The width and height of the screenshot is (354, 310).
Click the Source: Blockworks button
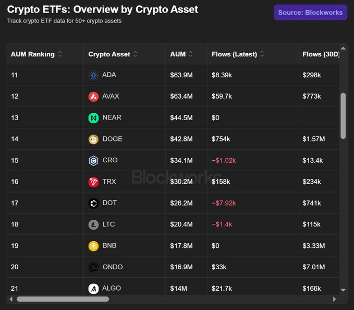click(310, 13)
